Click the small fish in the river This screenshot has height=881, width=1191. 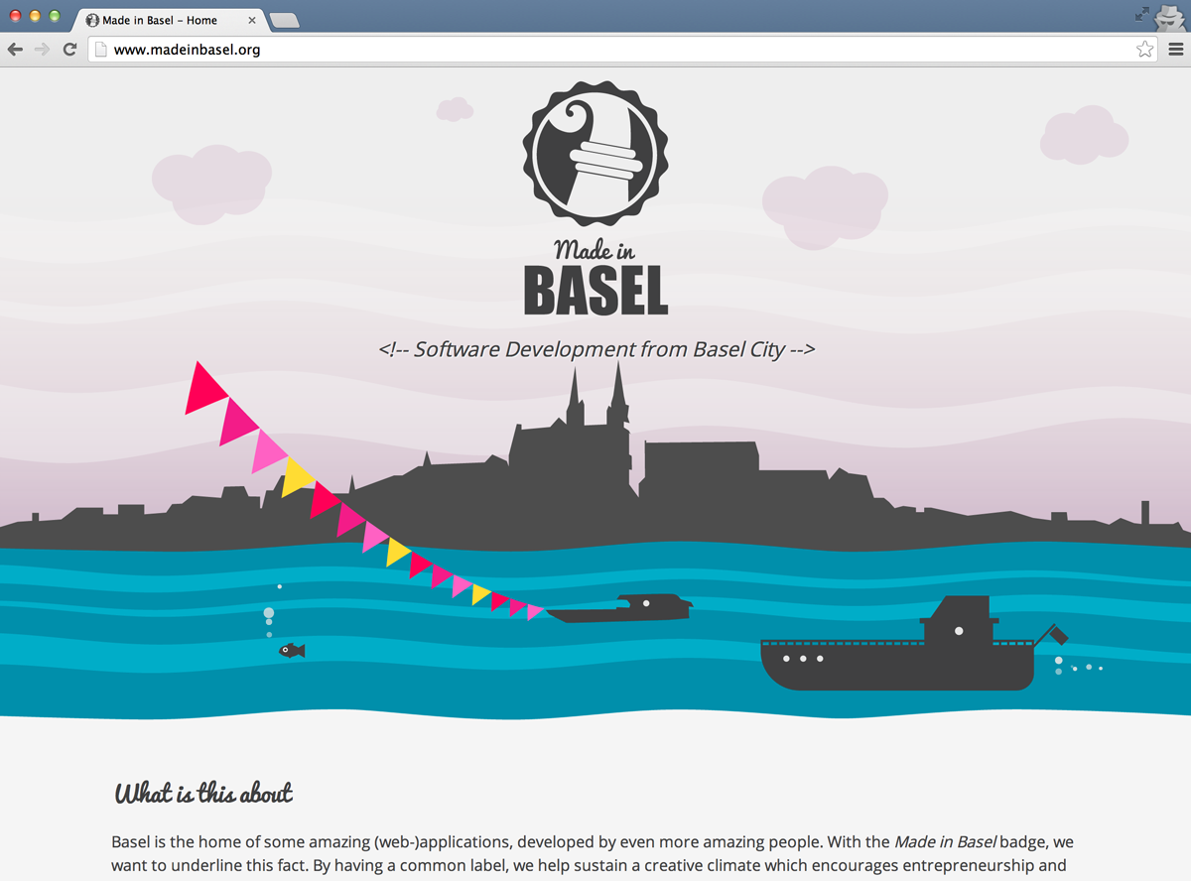click(x=292, y=651)
